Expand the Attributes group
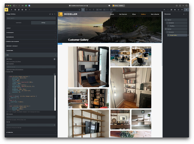This screenshot has width=194, height=144. point(31,132)
